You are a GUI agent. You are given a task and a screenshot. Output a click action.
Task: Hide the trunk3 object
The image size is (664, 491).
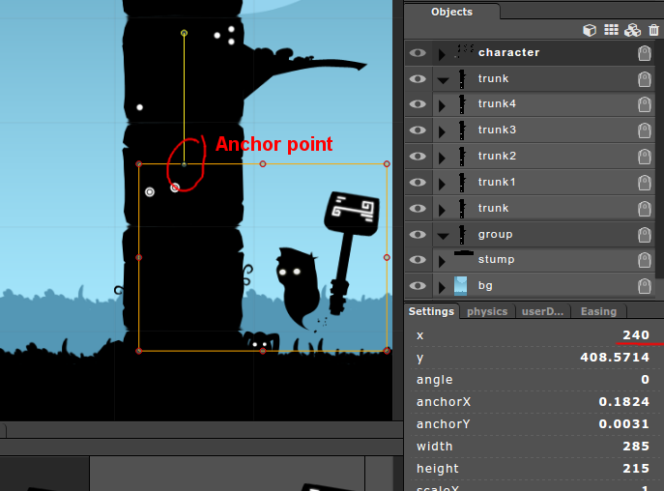(418, 130)
